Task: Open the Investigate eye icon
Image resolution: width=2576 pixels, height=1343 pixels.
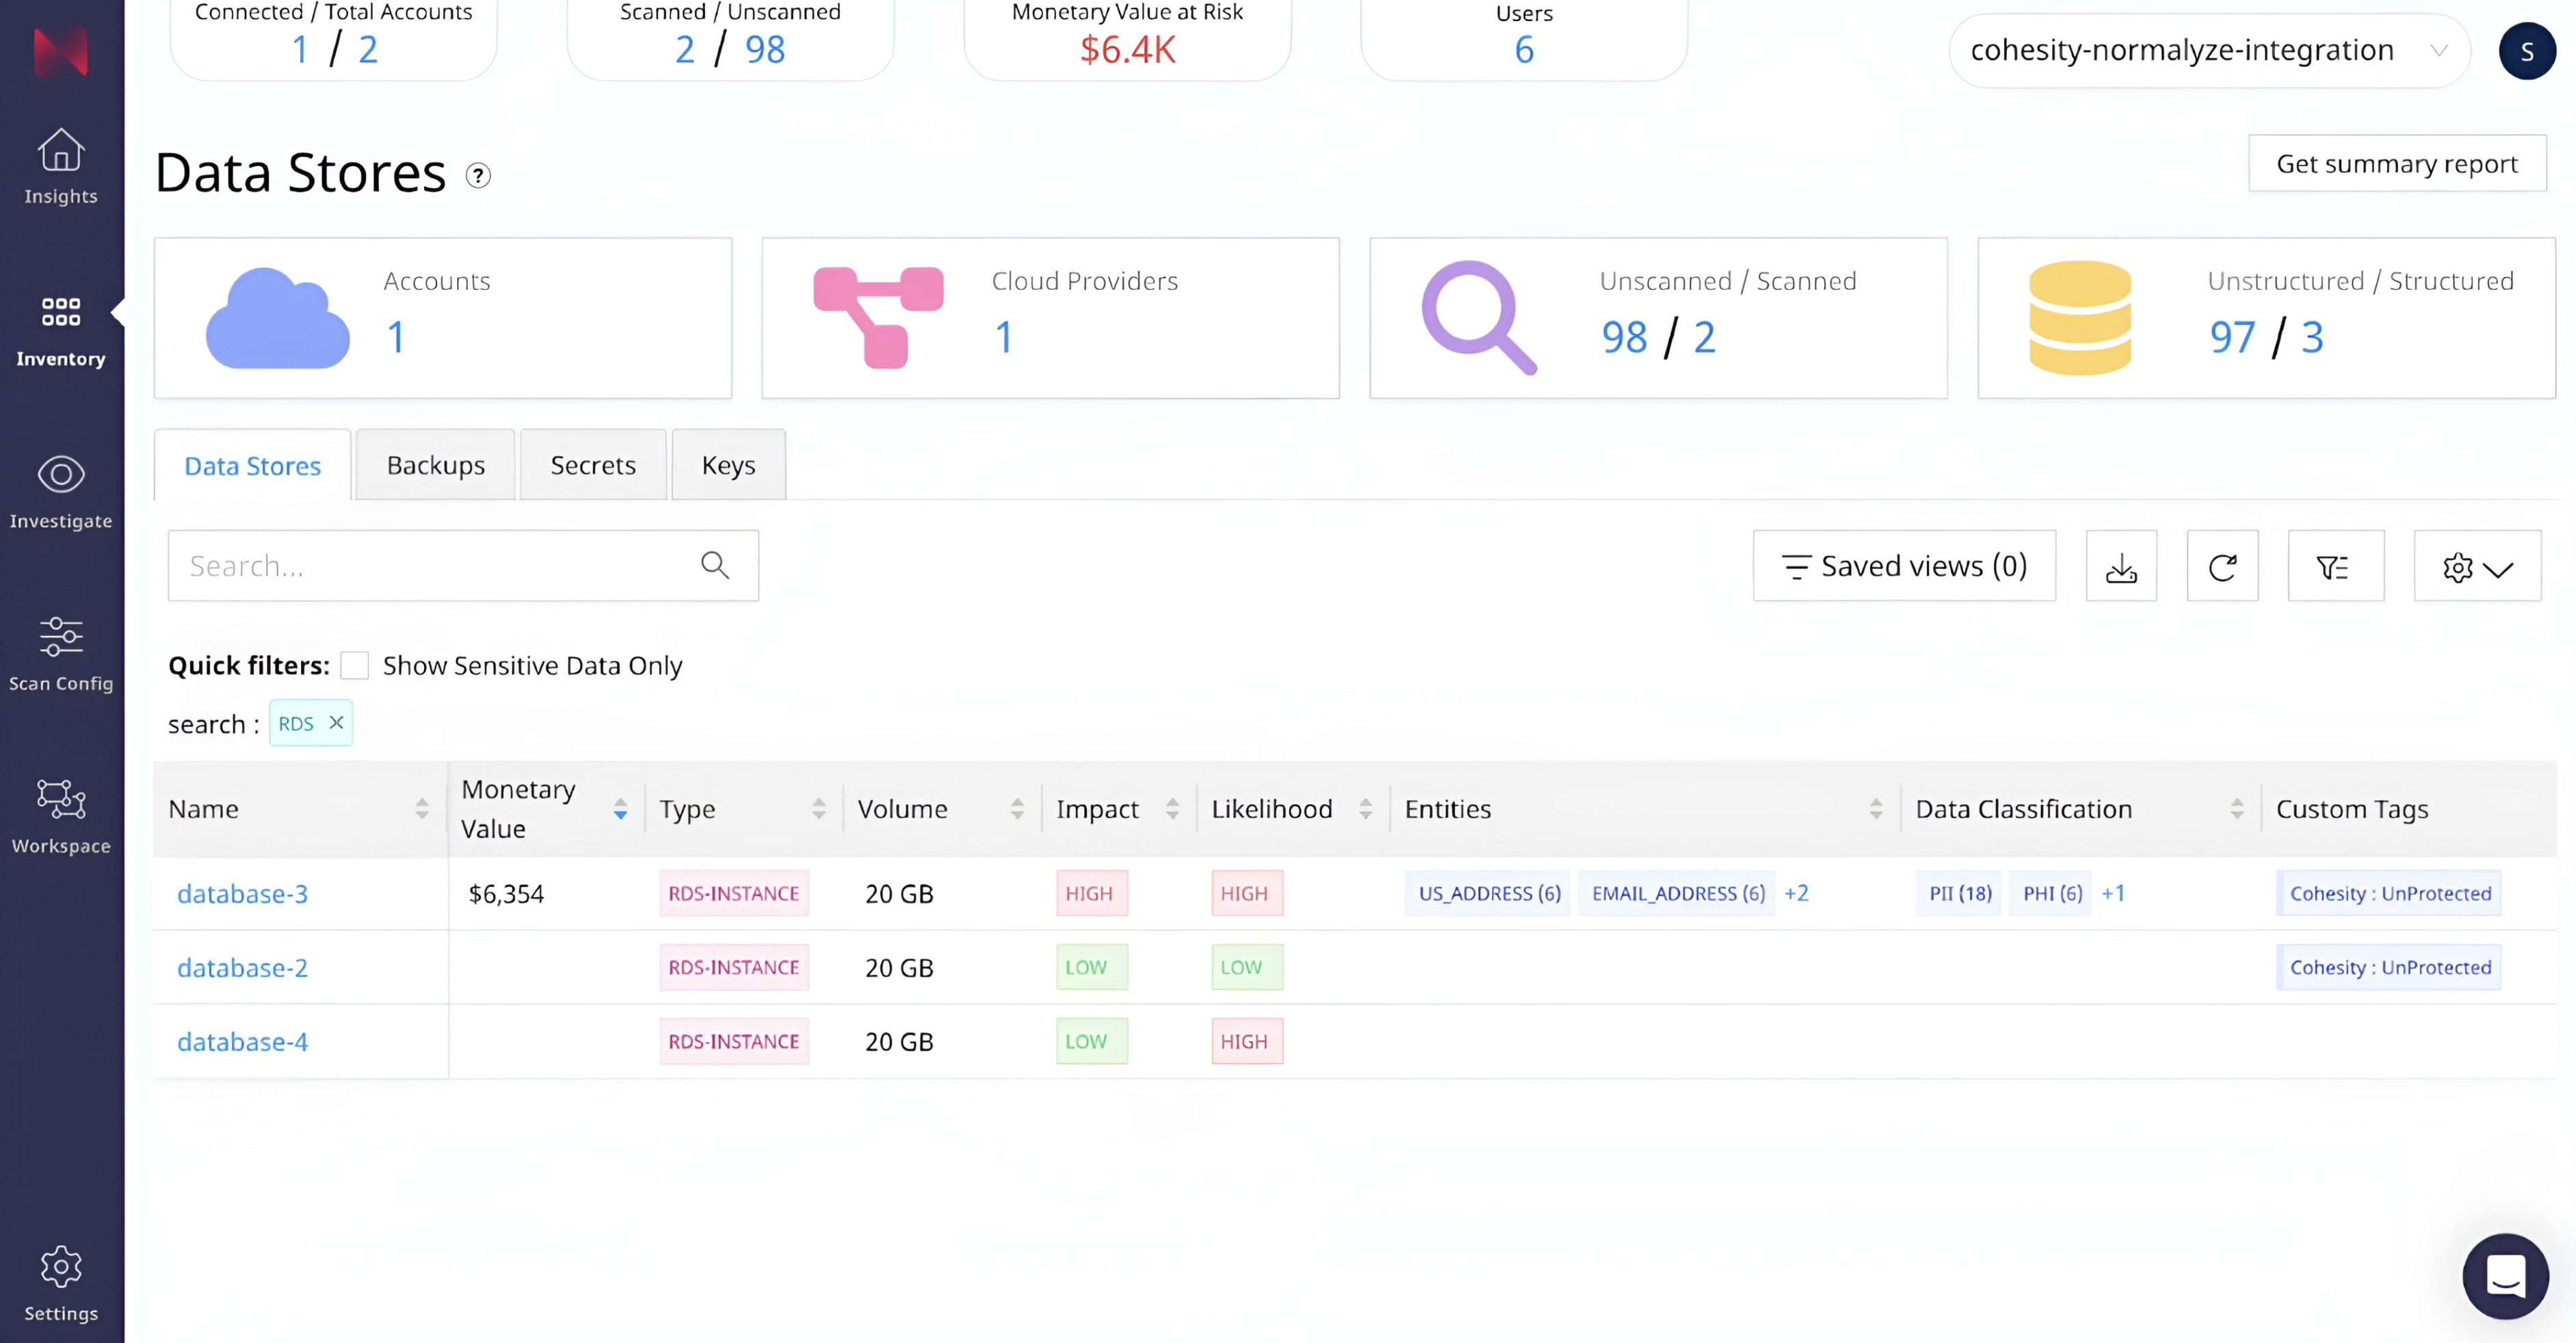Action: (x=61, y=474)
